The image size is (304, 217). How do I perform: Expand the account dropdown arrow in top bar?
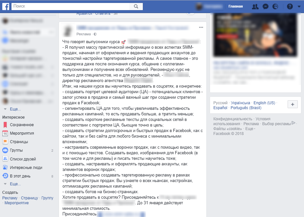(x=299, y=7)
